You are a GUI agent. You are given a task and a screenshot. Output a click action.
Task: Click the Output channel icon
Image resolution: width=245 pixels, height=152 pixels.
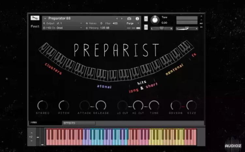[44, 23]
